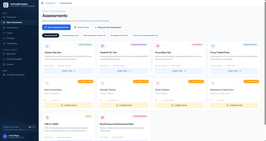Viewport: 266px width, 141px height.
Task: Click the GOLD STANDARD badge
Action: click(85, 45)
